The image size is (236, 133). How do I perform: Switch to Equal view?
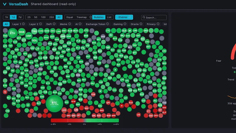70,17
